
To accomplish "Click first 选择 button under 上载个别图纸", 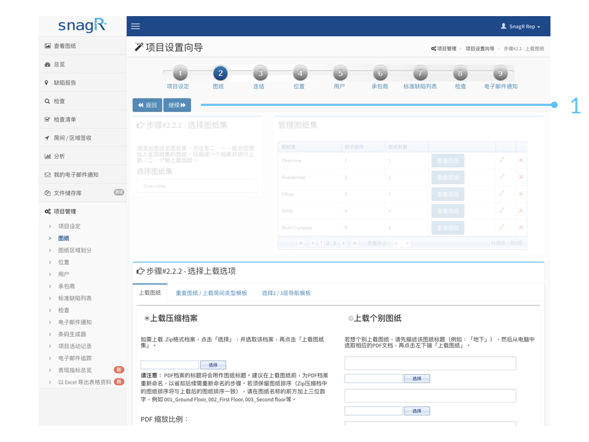I will pos(417,379).
